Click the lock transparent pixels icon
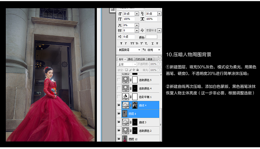Viewport: 260px width, 149px height. tap(126, 70)
